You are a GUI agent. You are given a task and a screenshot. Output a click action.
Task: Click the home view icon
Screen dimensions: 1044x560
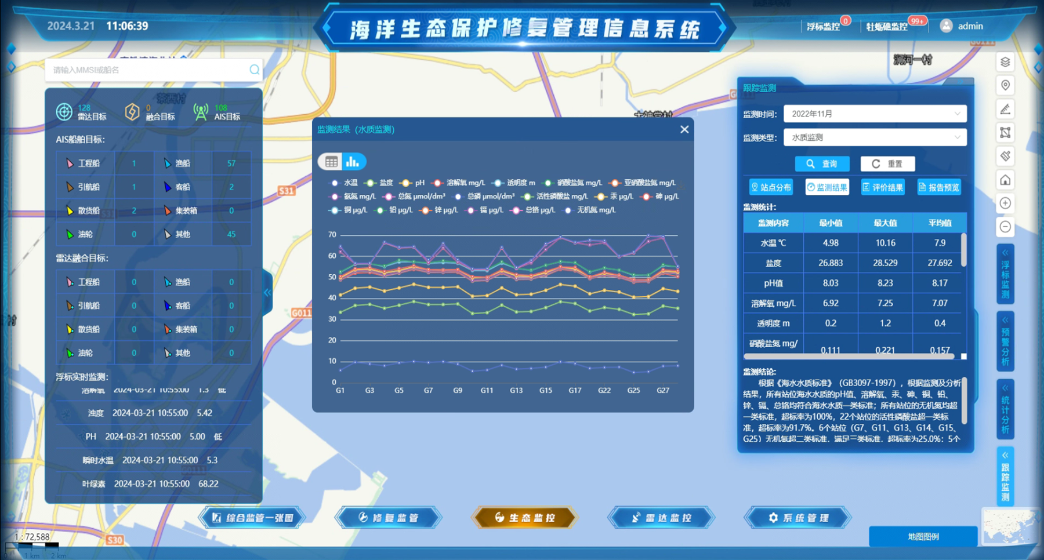(1005, 180)
